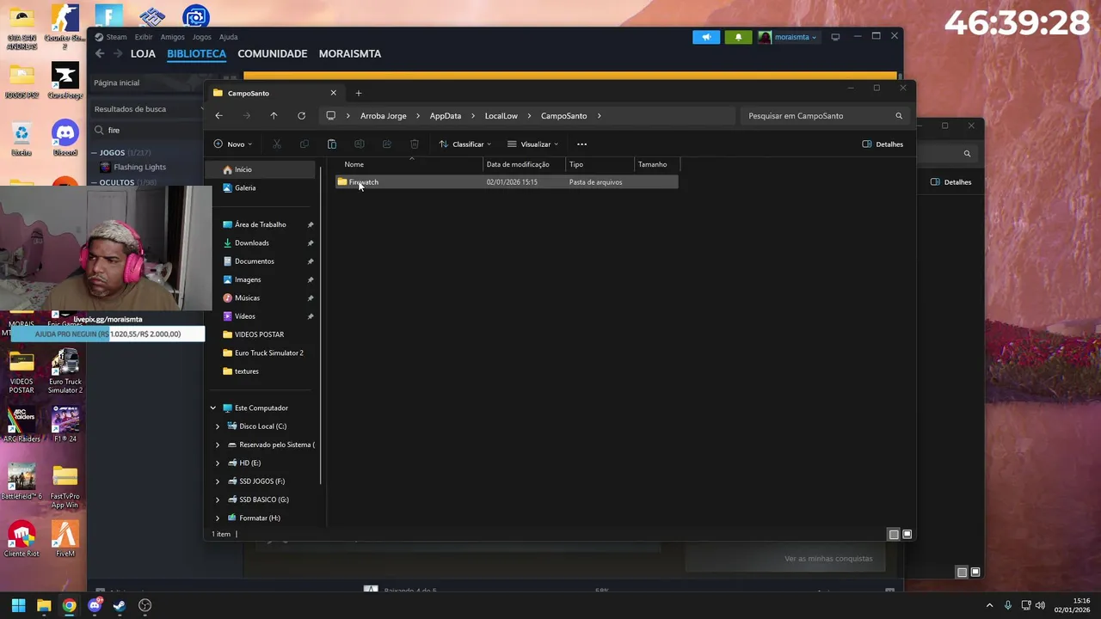Open Euro Truck Simulator 2 desktop shortcut
Screen dimensions: 1101x619
click(x=65, y=371)
